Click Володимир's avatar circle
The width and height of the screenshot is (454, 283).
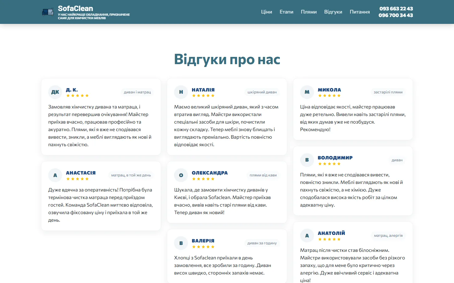coord(307,160)
